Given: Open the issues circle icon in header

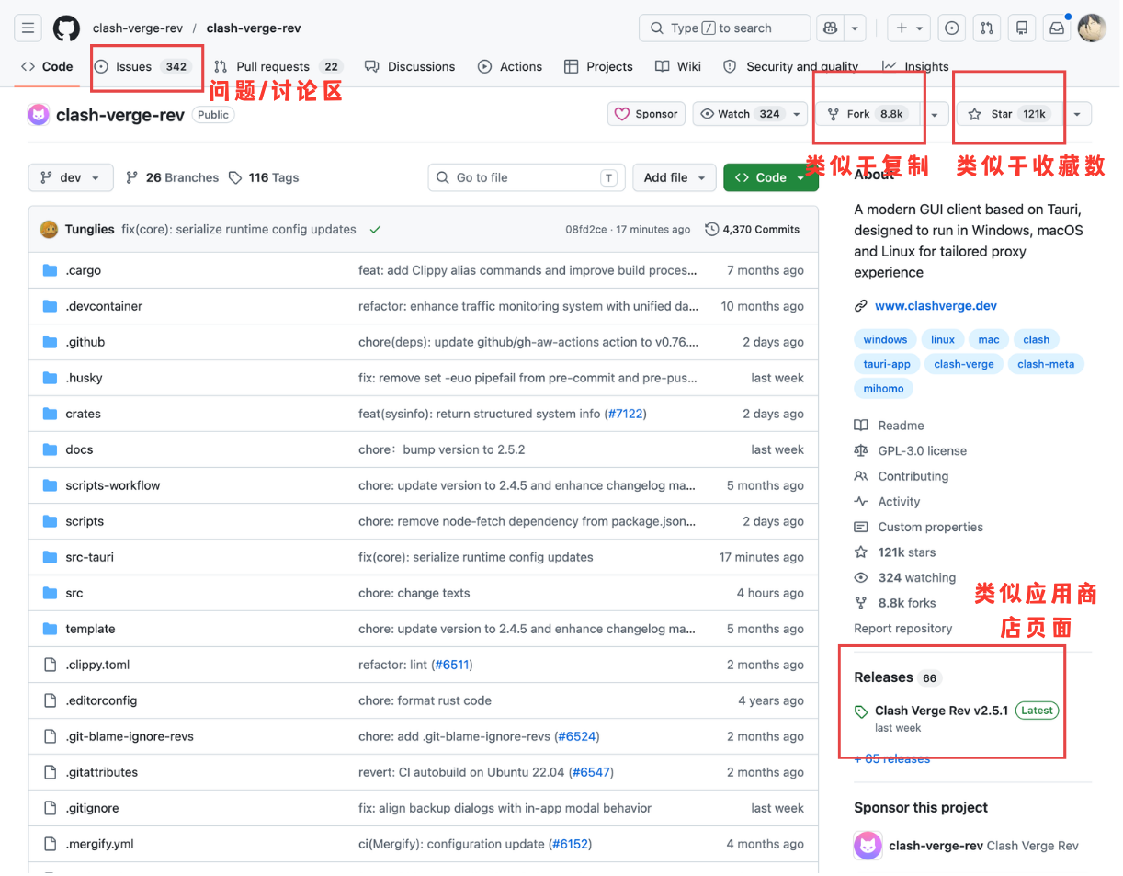Looking at the screenshot, I should pyautogui.click(x=952, y=28).
